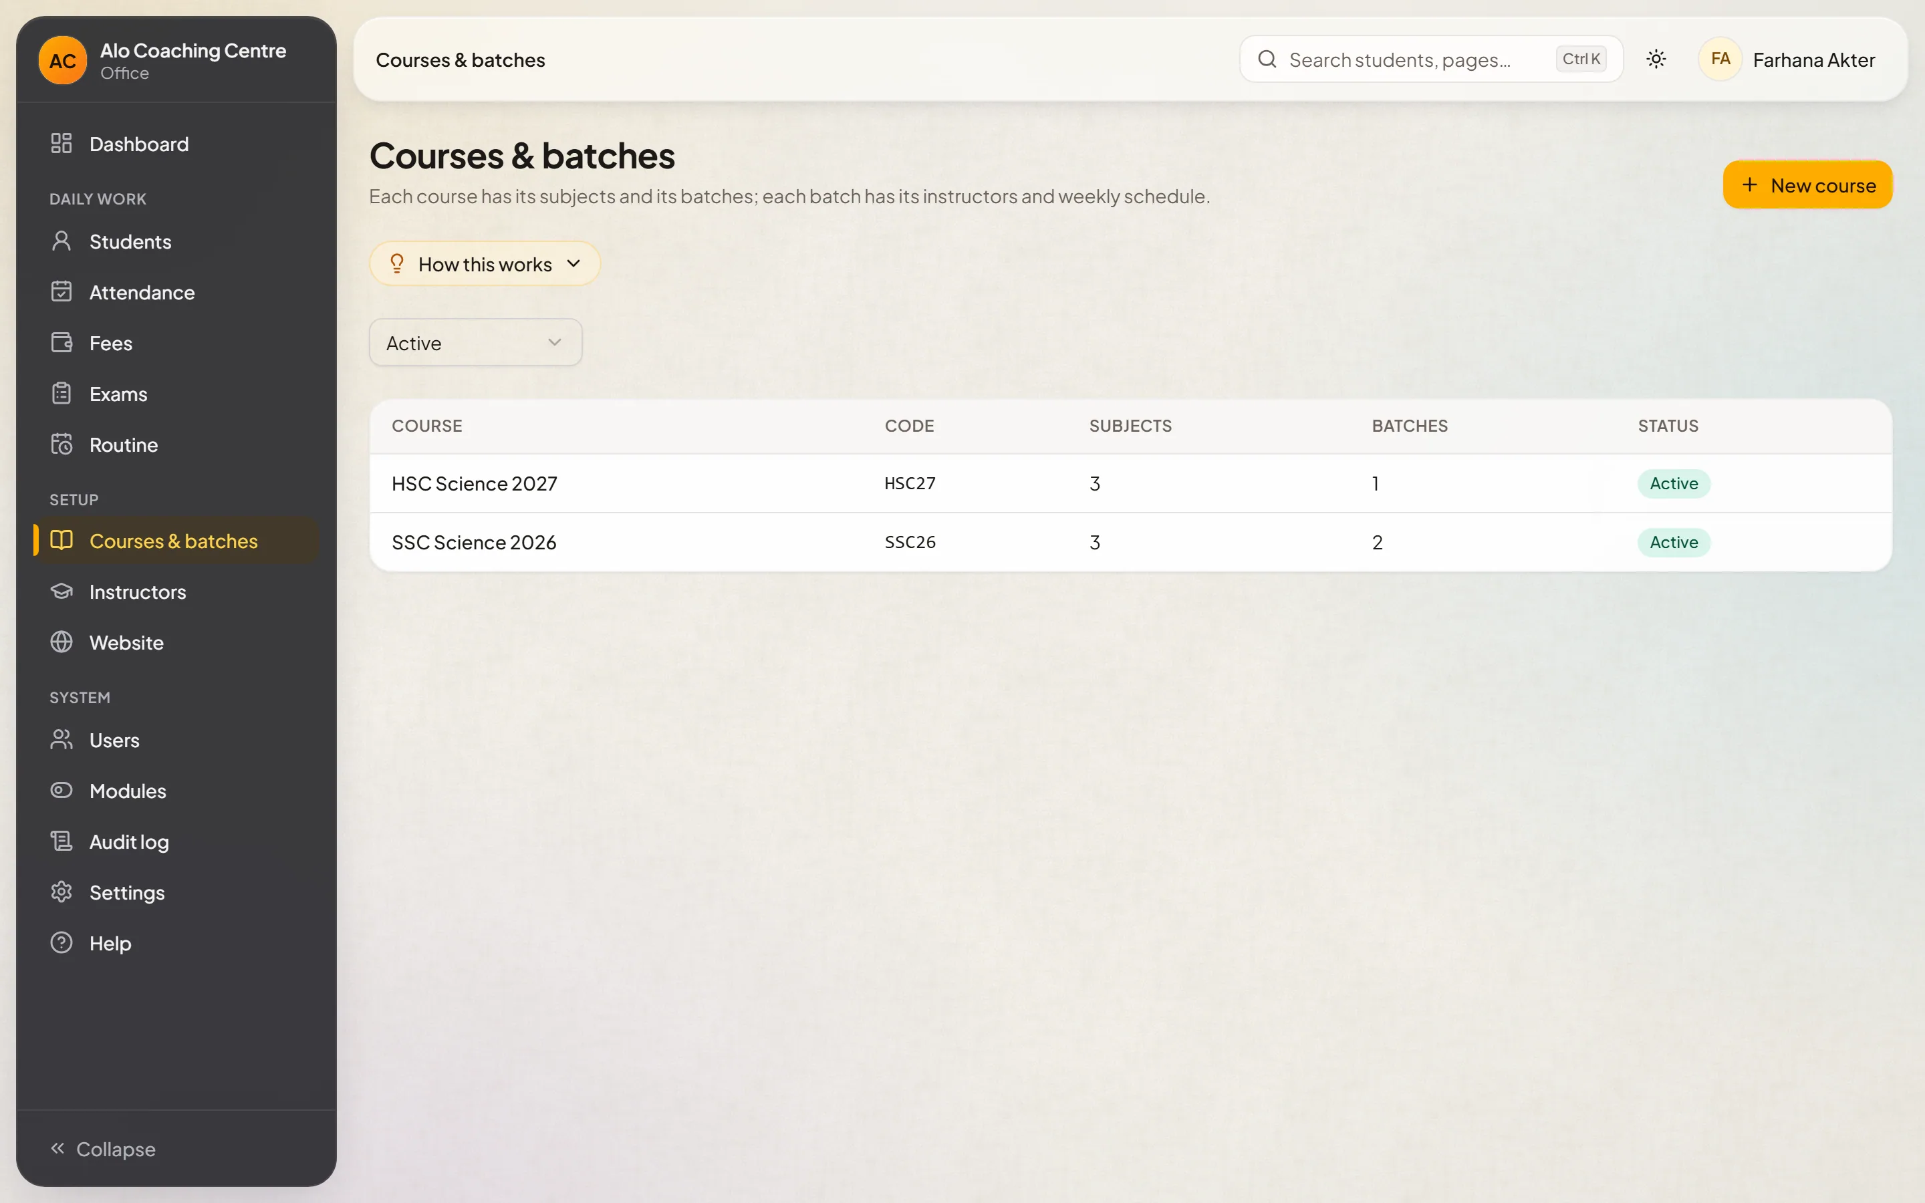Image resolution: width=1925 pixels, height=1203 pixels.
Task: Click the SSC26 code cell
Action: coord(910,542)
